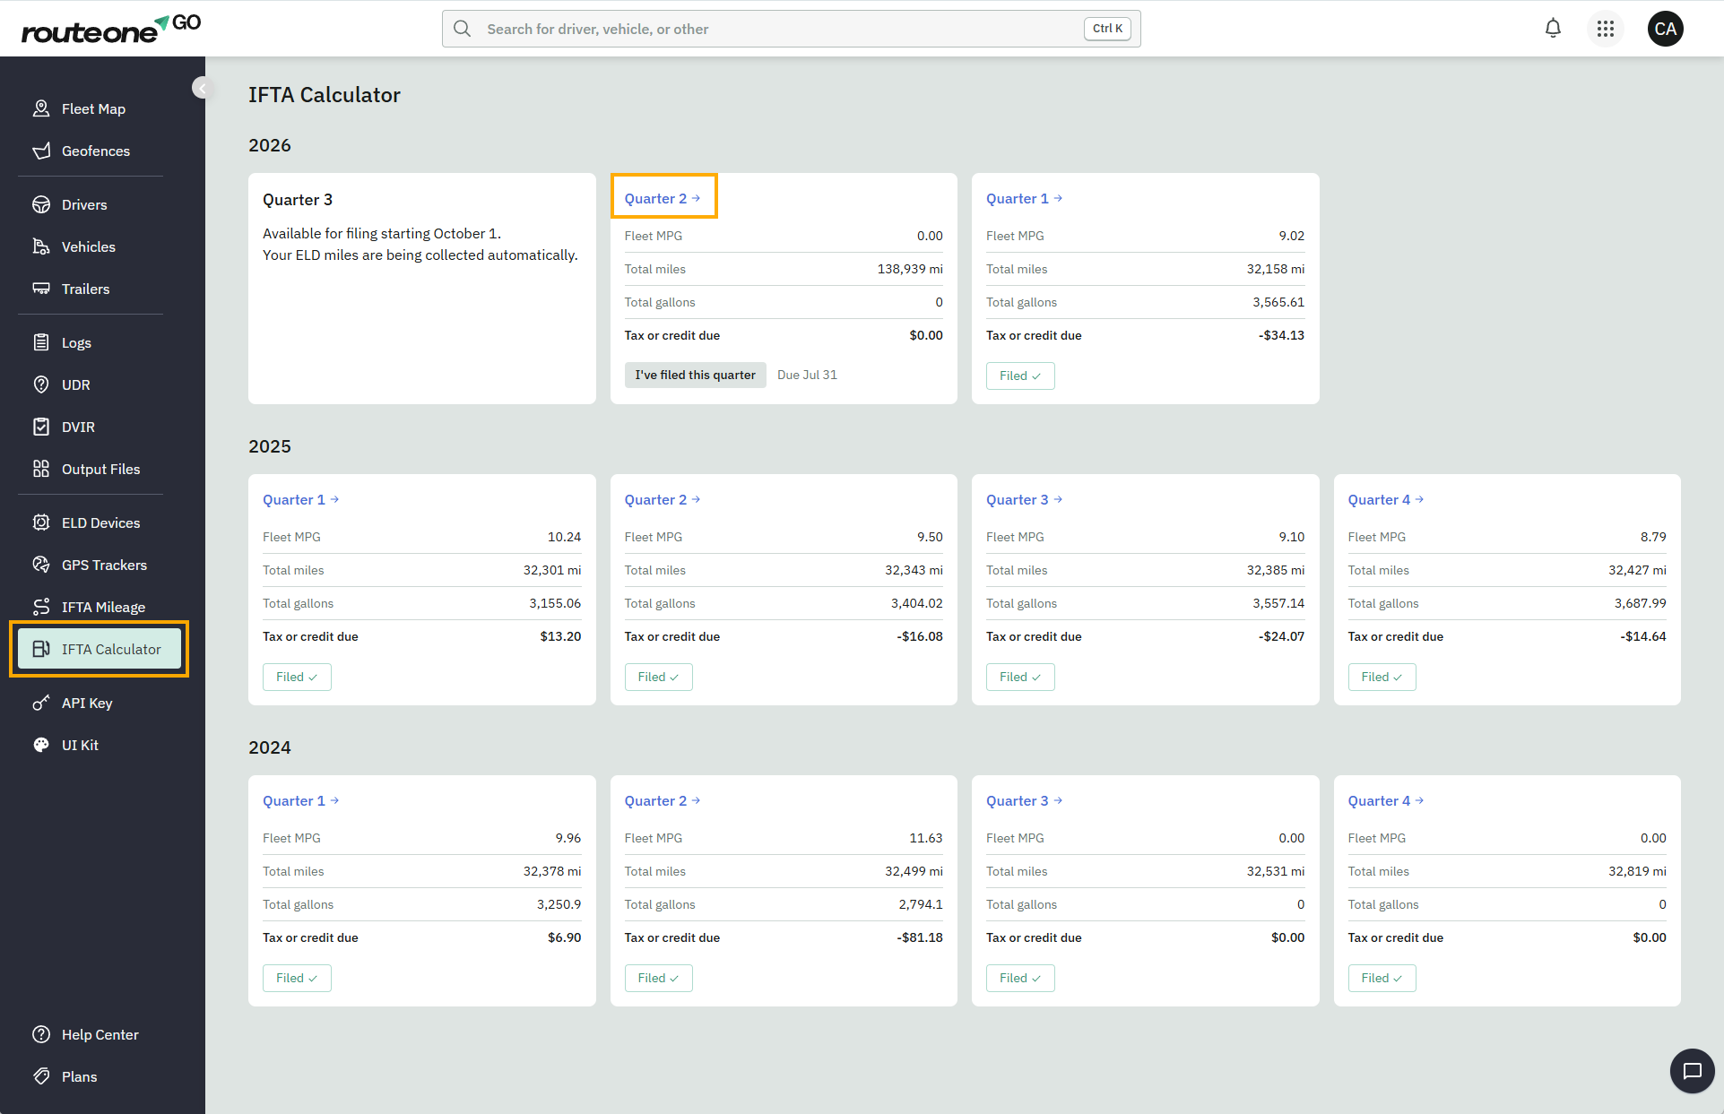
Task: Open 2025 Quarter 3 report
Action: [1024, 499]
